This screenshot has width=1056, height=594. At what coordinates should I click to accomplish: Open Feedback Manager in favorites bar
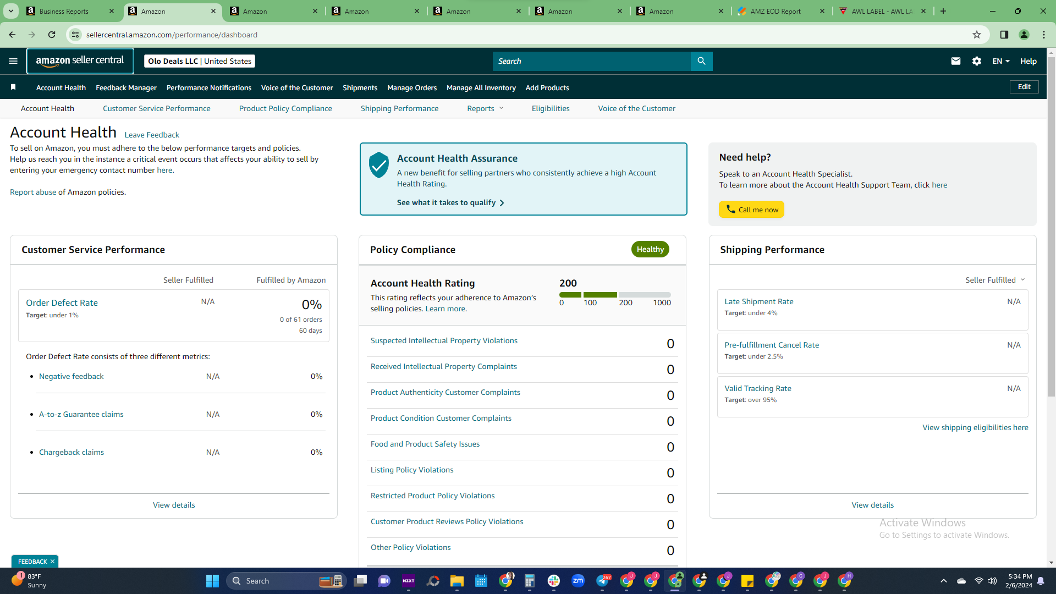126,87
